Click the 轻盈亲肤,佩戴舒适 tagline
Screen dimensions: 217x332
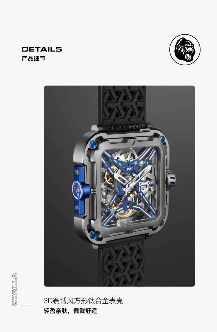70,311
